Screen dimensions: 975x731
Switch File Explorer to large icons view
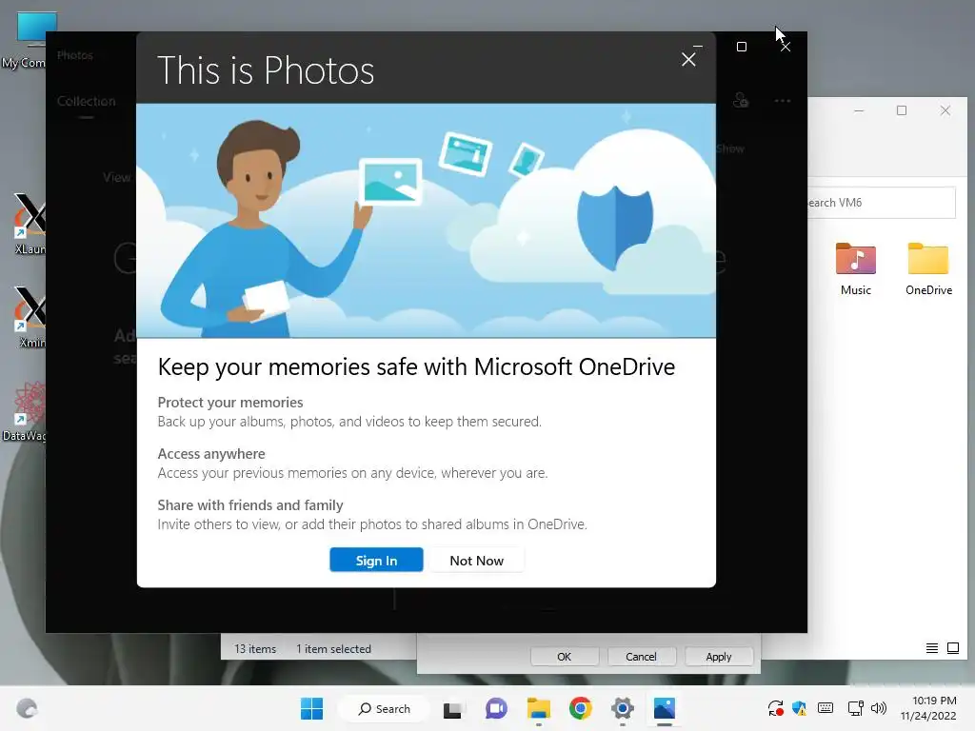pyautogui.click(x=952, y=648)
